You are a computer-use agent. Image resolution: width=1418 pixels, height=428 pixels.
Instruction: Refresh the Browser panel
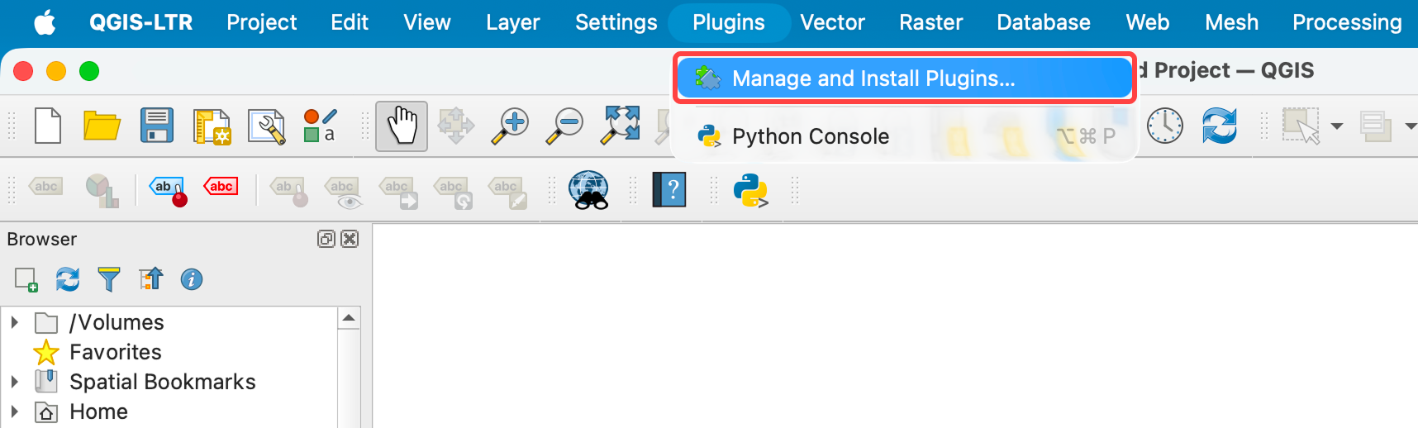(68, 279)
